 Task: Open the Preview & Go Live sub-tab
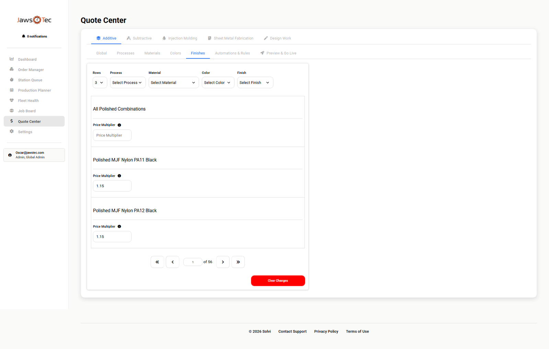click(x=278, y=53)
